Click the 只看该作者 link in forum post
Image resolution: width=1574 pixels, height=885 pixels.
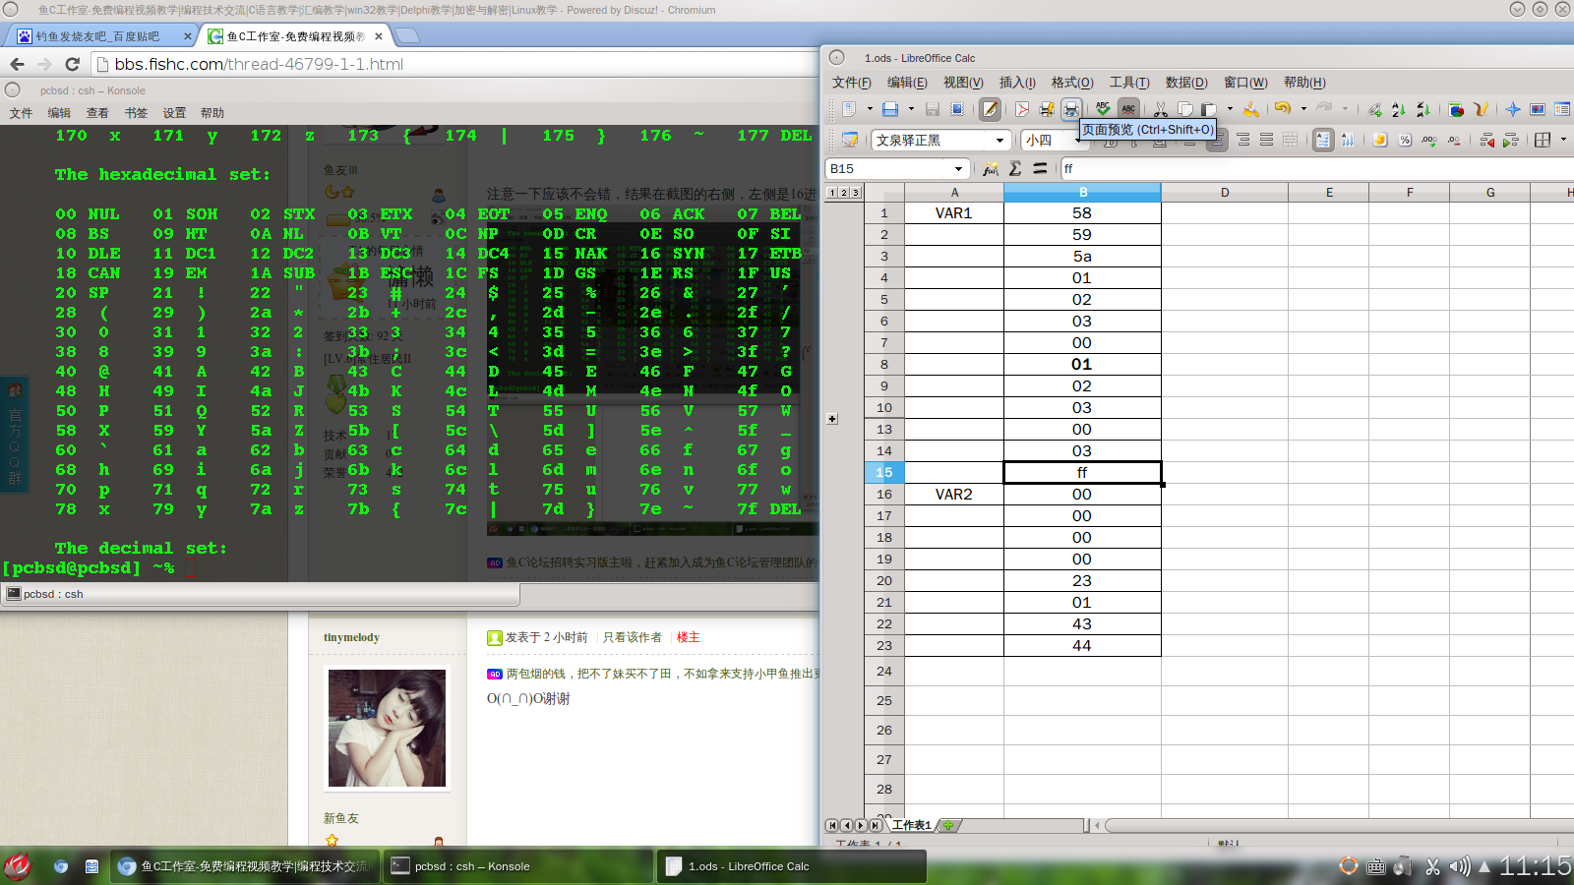[633, 637]
